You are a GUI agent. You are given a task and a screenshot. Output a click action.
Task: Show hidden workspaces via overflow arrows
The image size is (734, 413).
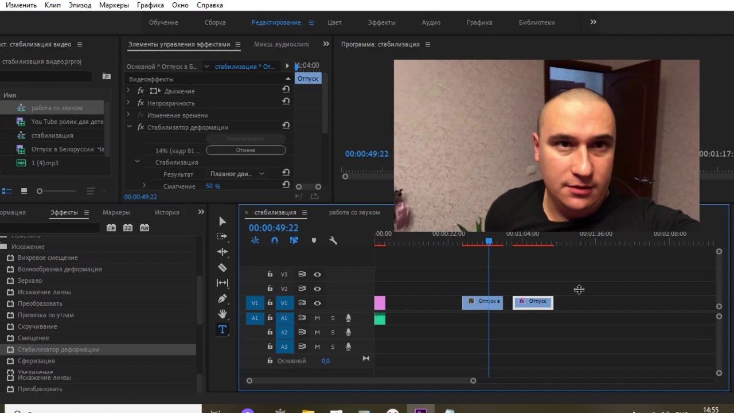coord(594,22)
